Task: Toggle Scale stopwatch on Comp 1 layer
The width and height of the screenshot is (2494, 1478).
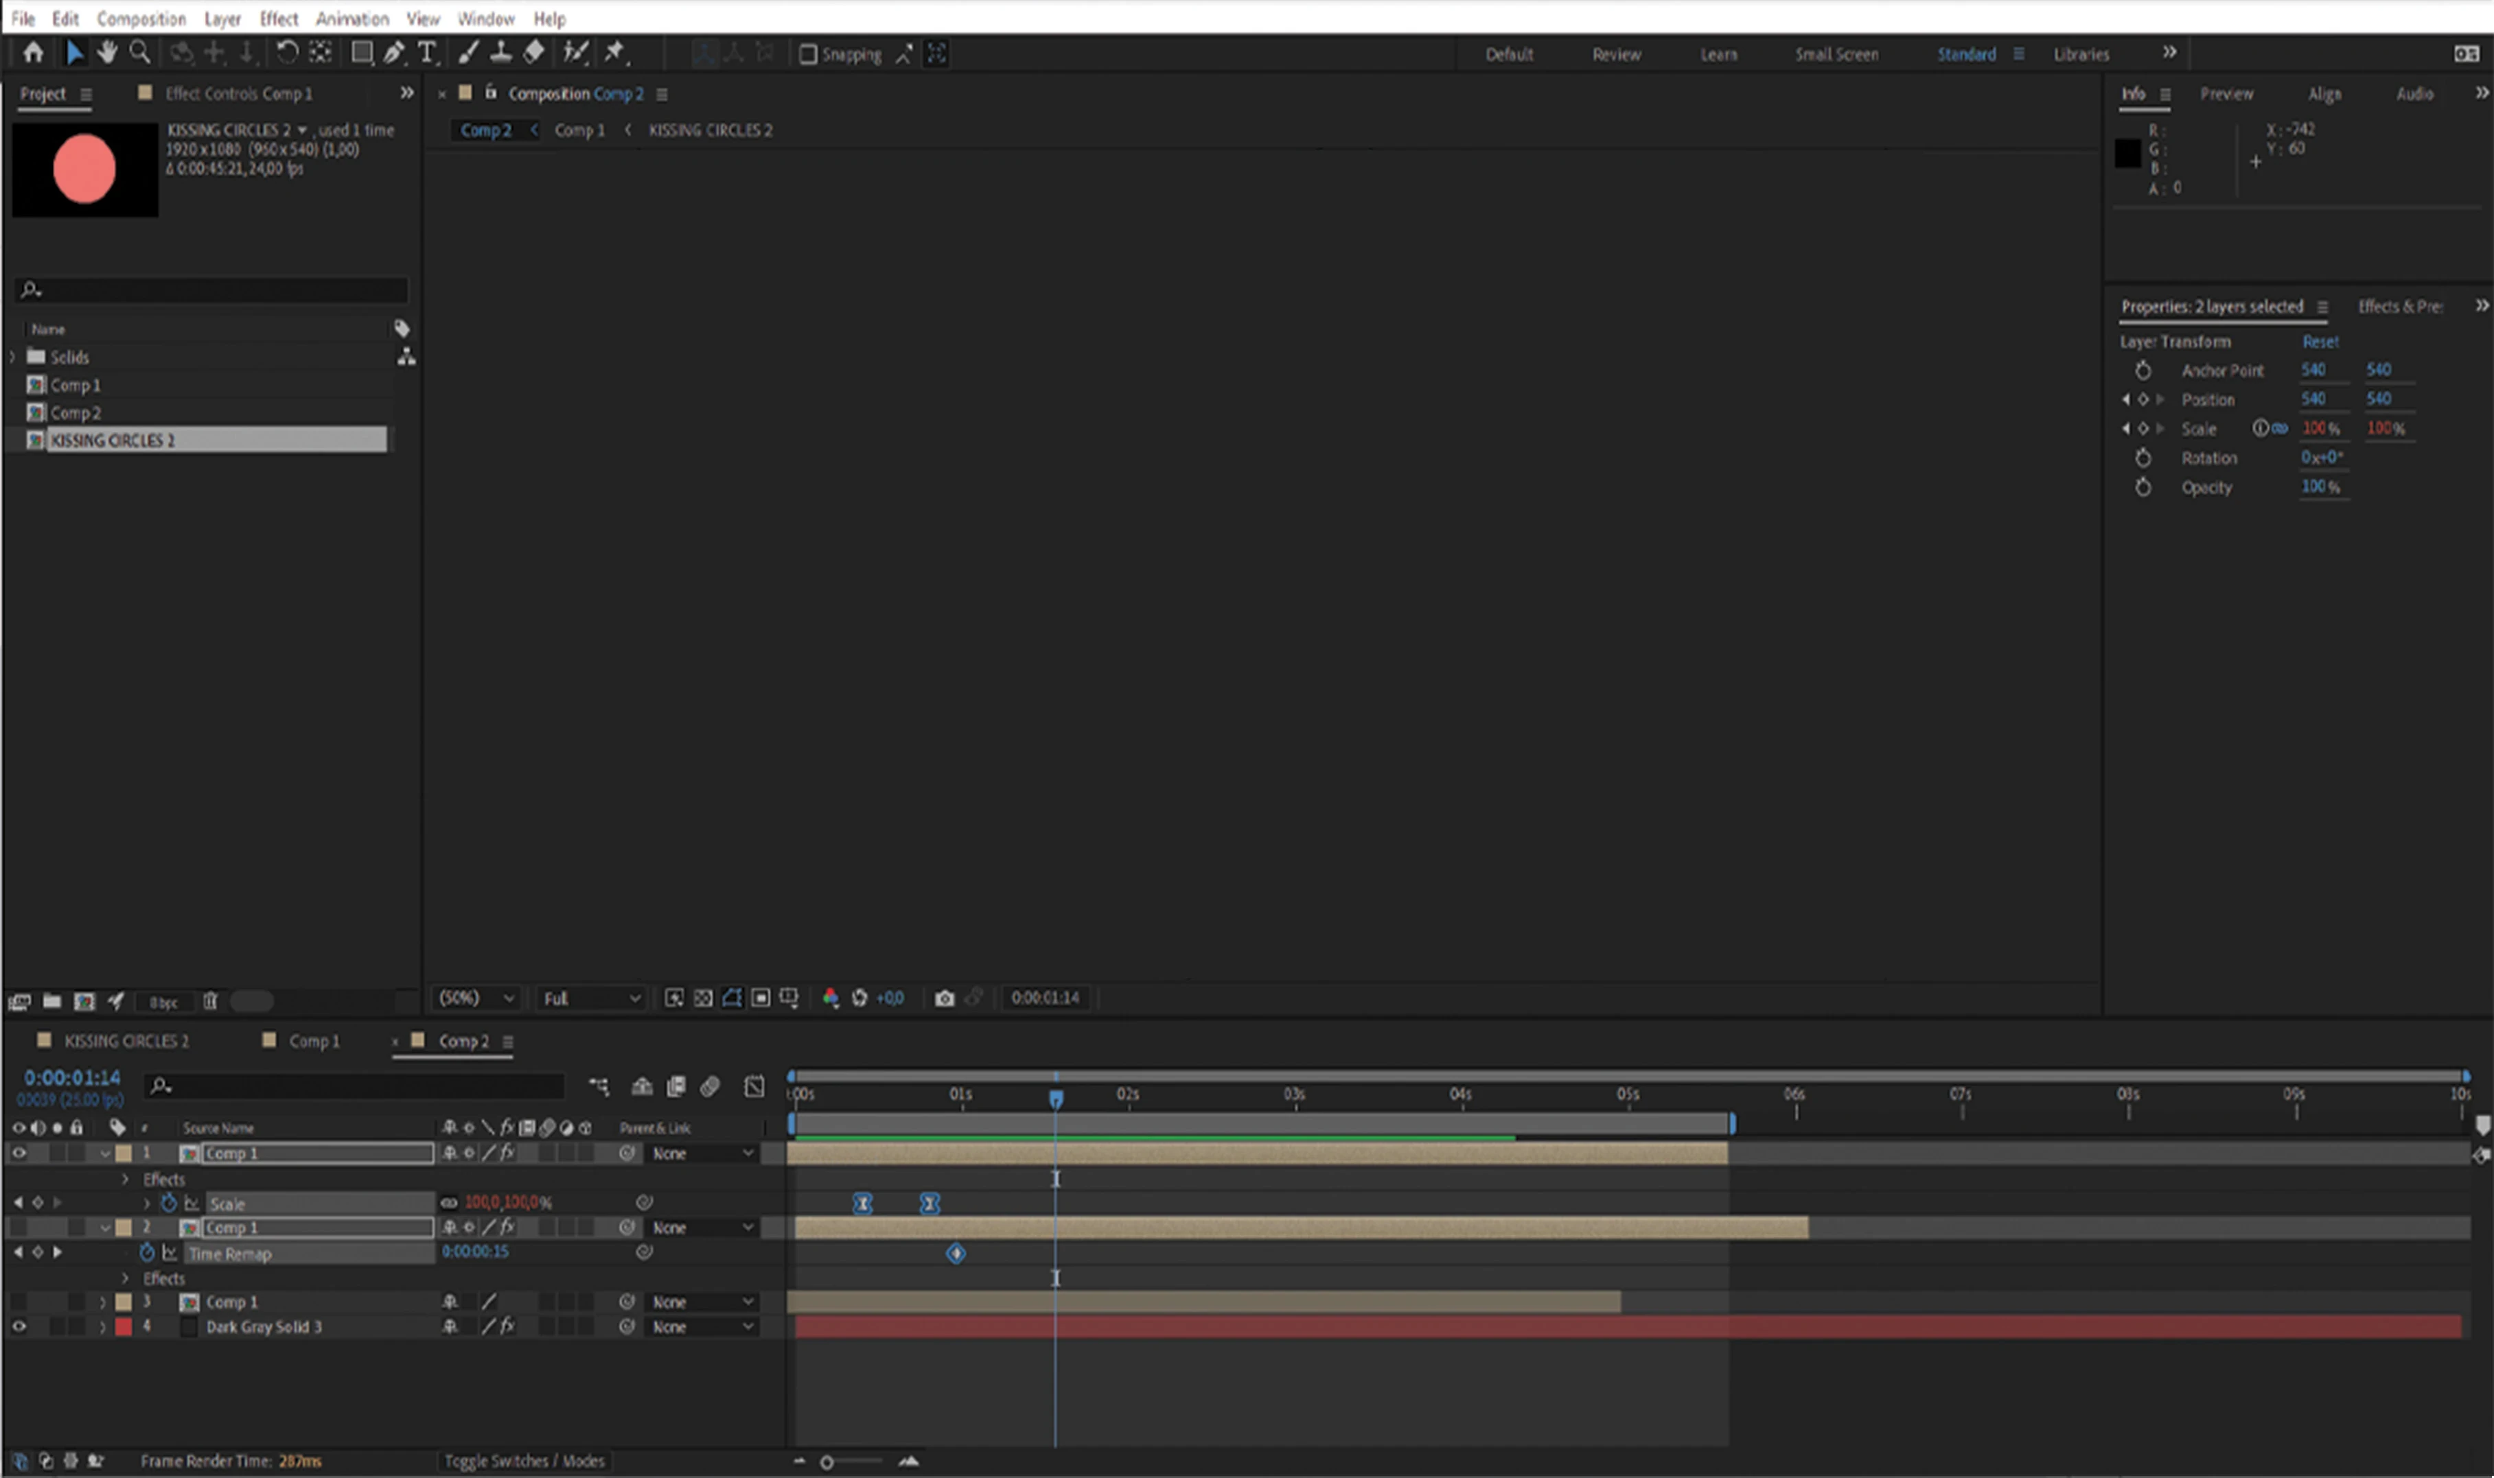Action: 168,1203
